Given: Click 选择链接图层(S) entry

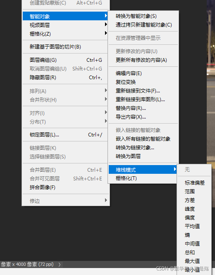Looking at the screenshot, I should pos(65,157).
